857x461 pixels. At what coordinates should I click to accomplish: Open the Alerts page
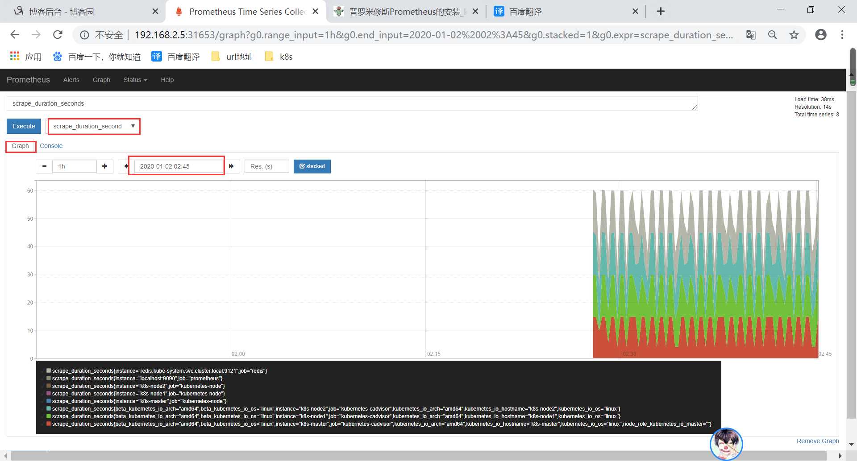(x=71, y=80)
